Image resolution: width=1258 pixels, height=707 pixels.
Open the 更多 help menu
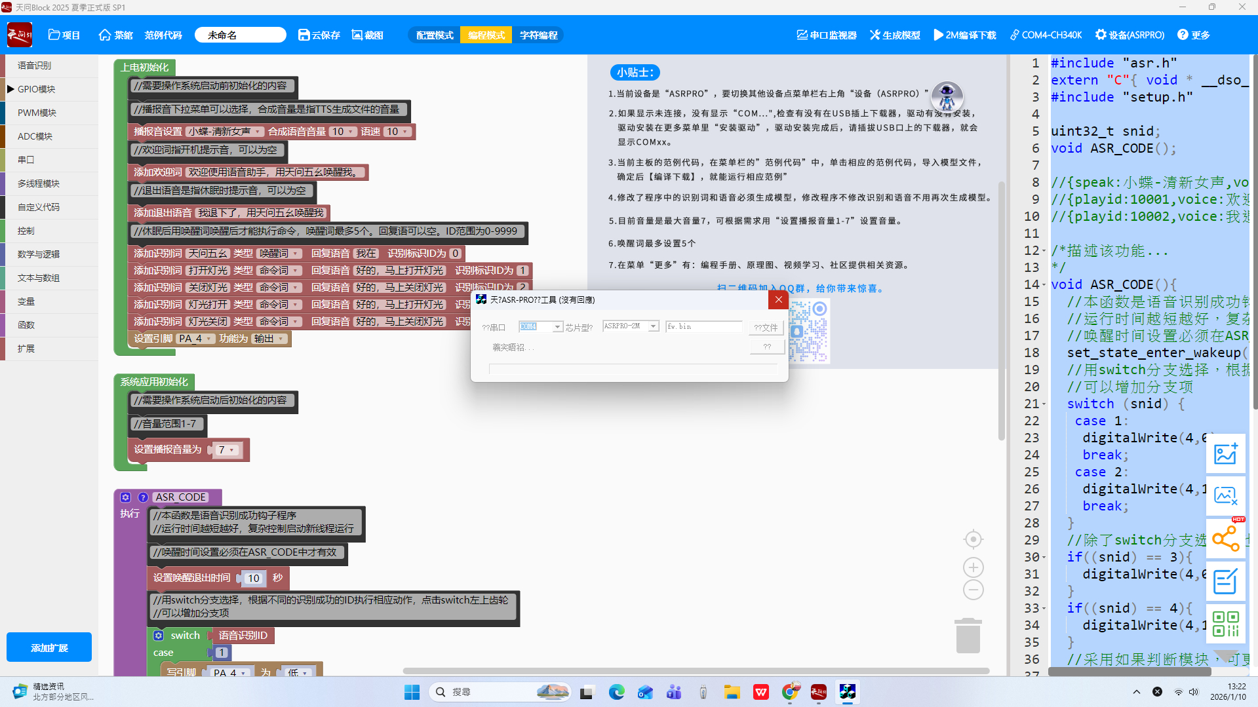pos(1194,35)
